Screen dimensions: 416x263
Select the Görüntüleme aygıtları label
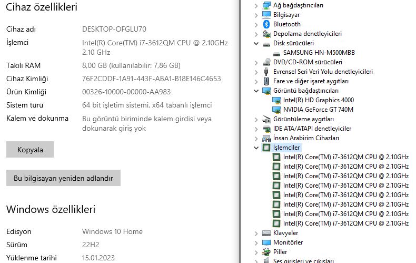(303, 119)
